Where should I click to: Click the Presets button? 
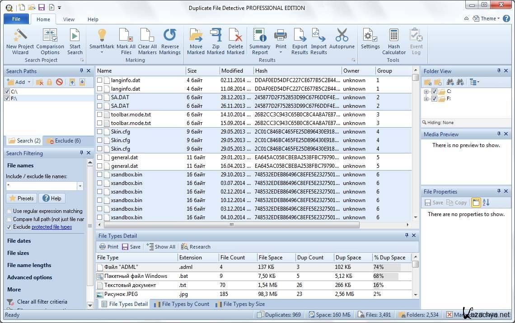click(x=21, y=198)
